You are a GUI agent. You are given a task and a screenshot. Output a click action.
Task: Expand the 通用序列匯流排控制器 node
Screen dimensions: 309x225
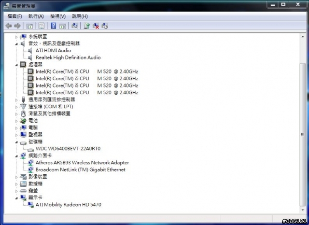point(16,100)
